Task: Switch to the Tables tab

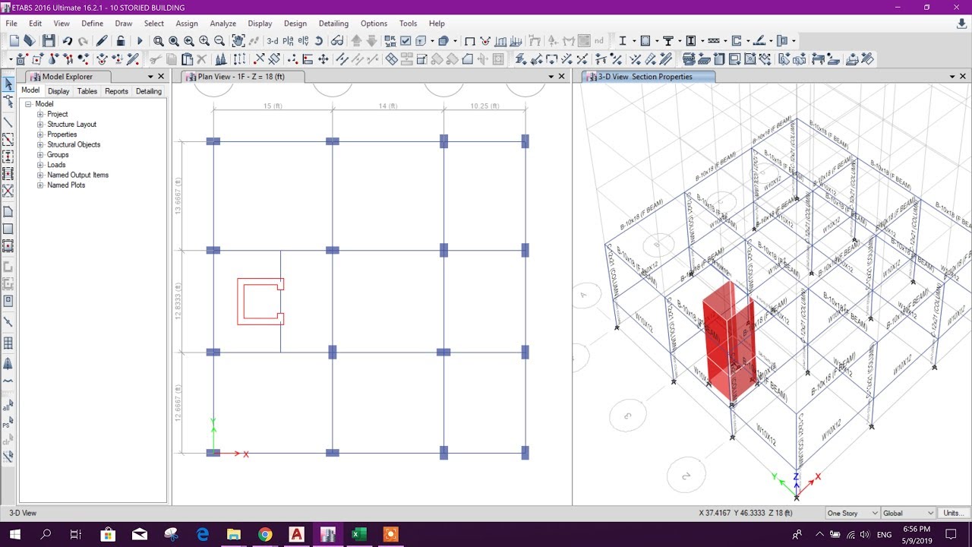Action: (87, 90)
